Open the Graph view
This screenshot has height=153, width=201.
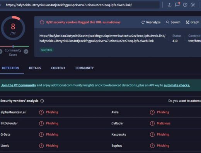coord(192,22)
